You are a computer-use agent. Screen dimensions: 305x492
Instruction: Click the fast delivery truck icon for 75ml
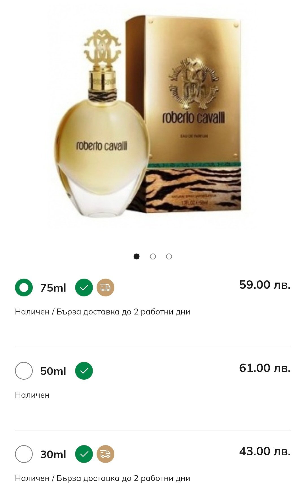105,287
